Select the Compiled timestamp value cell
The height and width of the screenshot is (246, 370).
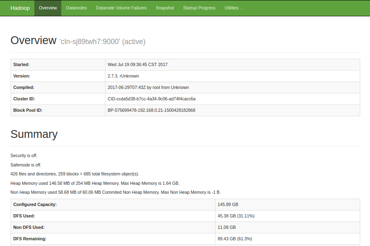tap(148, 87)
